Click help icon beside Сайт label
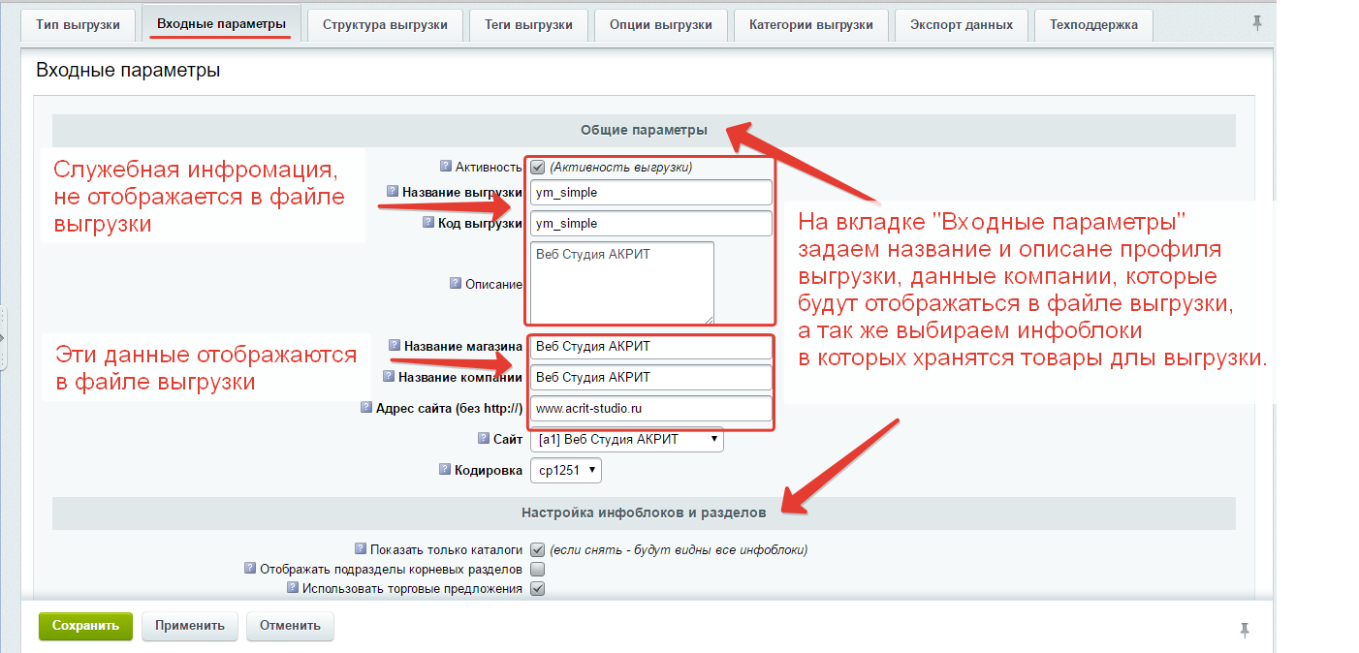The height and width of the screenshot is (653, 1359). 484,438
